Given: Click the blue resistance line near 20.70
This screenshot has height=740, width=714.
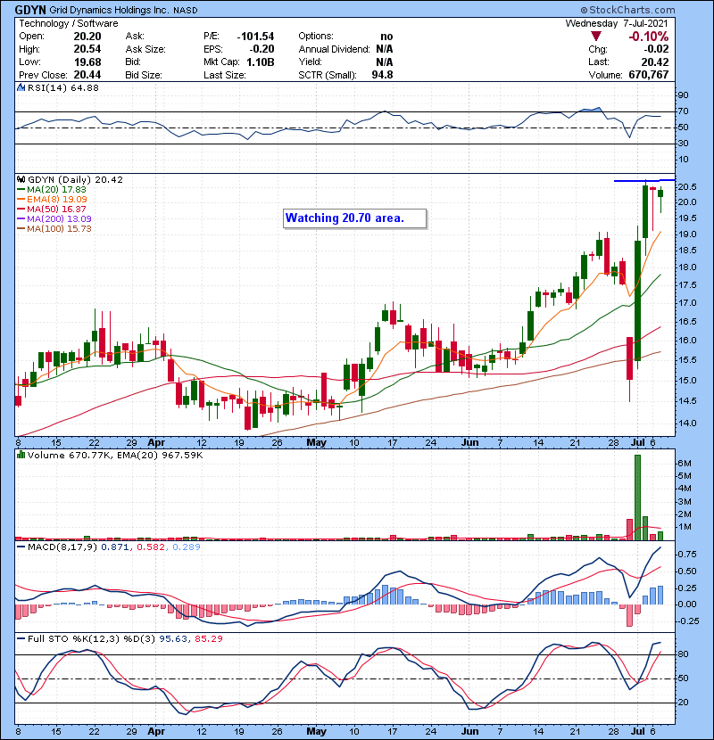Looking at the screenshot, I should pyautogui.click(x=644, y=180).
